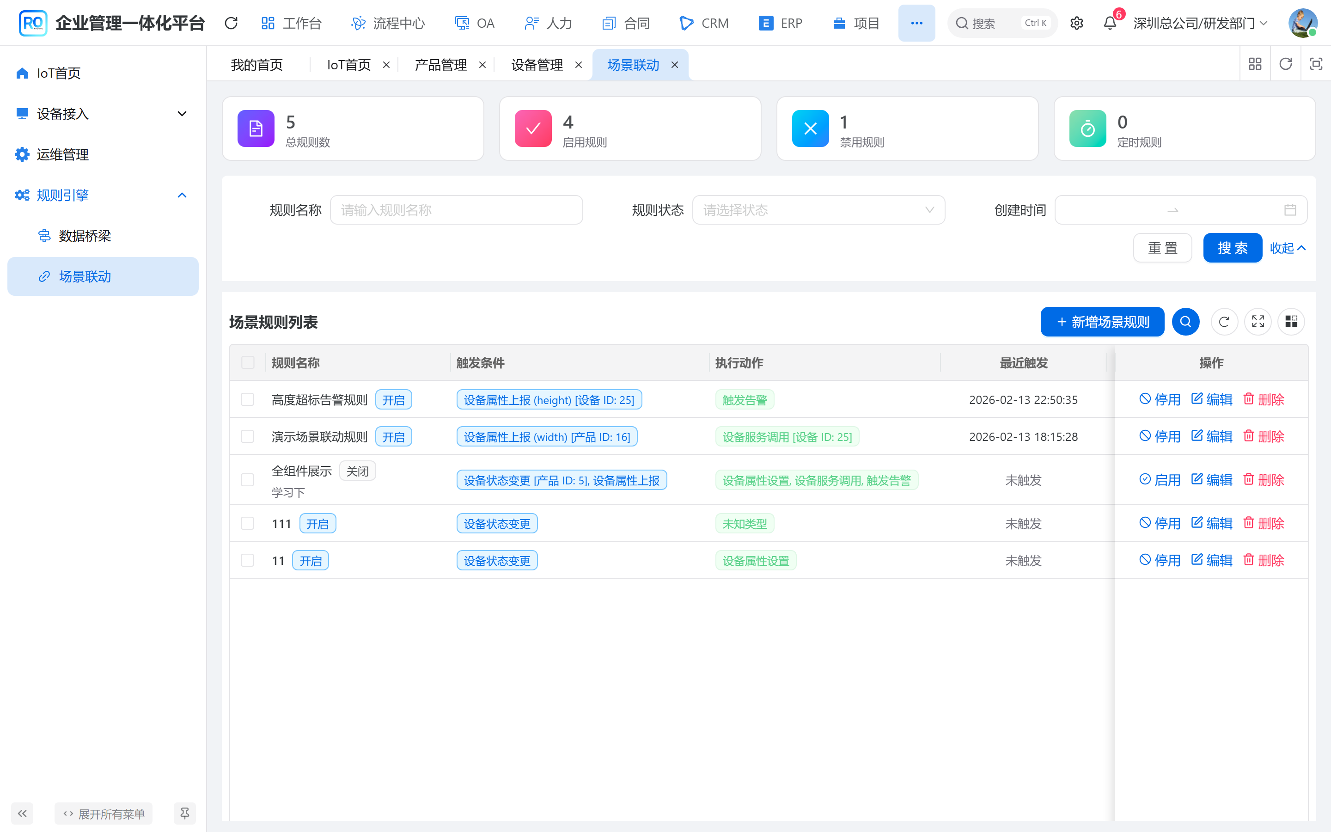This screenshot has width=1331, height=832.
Task: Open the calendar icon in 创建时间 field
Action: (x=1290, y=210)
